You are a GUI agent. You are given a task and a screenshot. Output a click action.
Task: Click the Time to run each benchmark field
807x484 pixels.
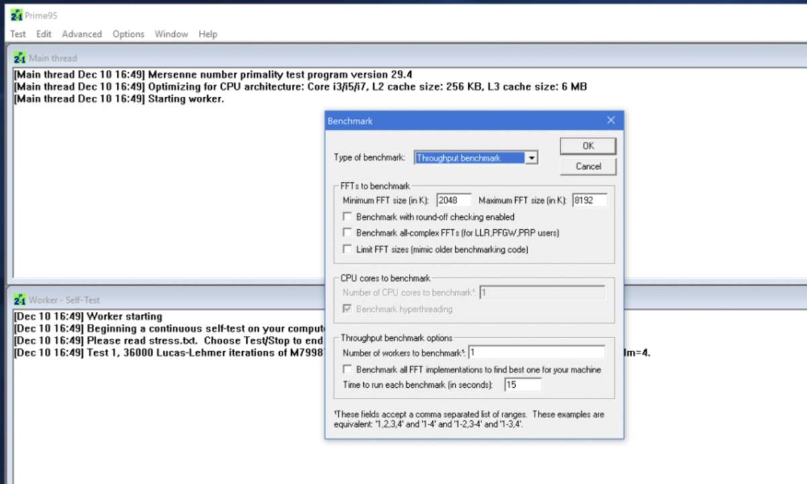(523, 385)
